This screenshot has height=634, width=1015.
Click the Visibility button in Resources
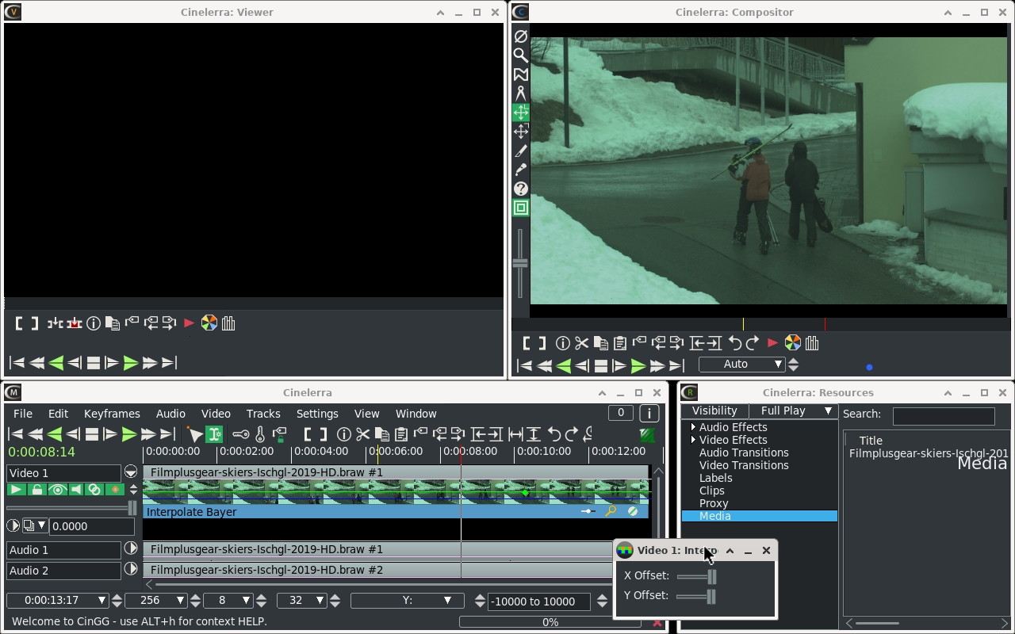coord(714,411)
